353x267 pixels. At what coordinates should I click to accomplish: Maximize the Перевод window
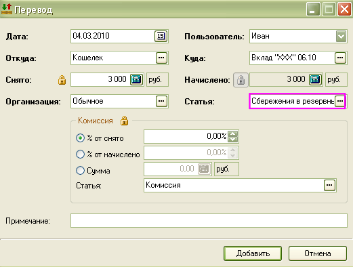[x=329, y=9]
